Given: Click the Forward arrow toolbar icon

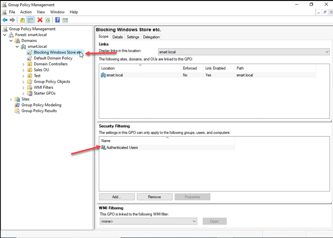Looking at the screenshot, I should 12,20.
